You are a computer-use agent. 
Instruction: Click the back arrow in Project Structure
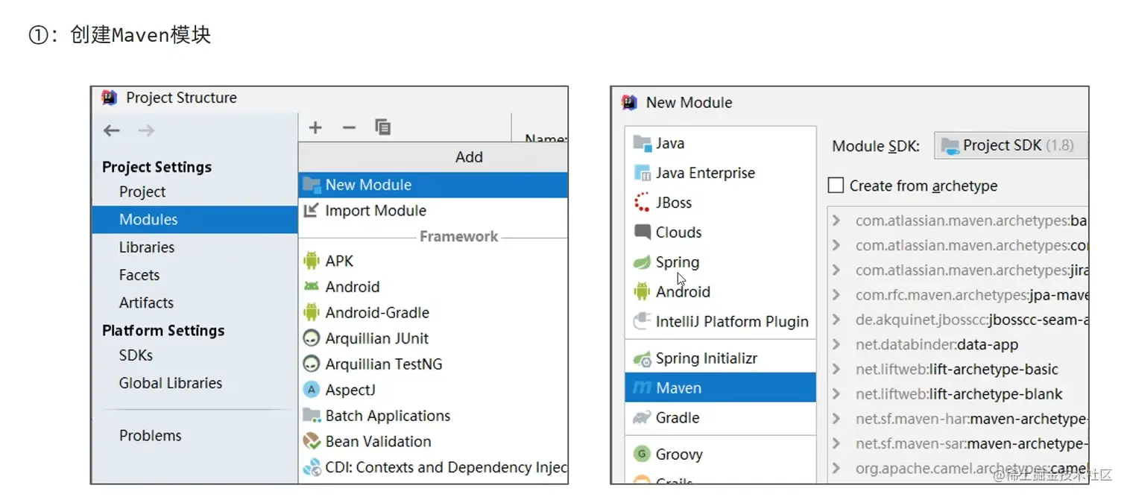click(x=112, y=130)
